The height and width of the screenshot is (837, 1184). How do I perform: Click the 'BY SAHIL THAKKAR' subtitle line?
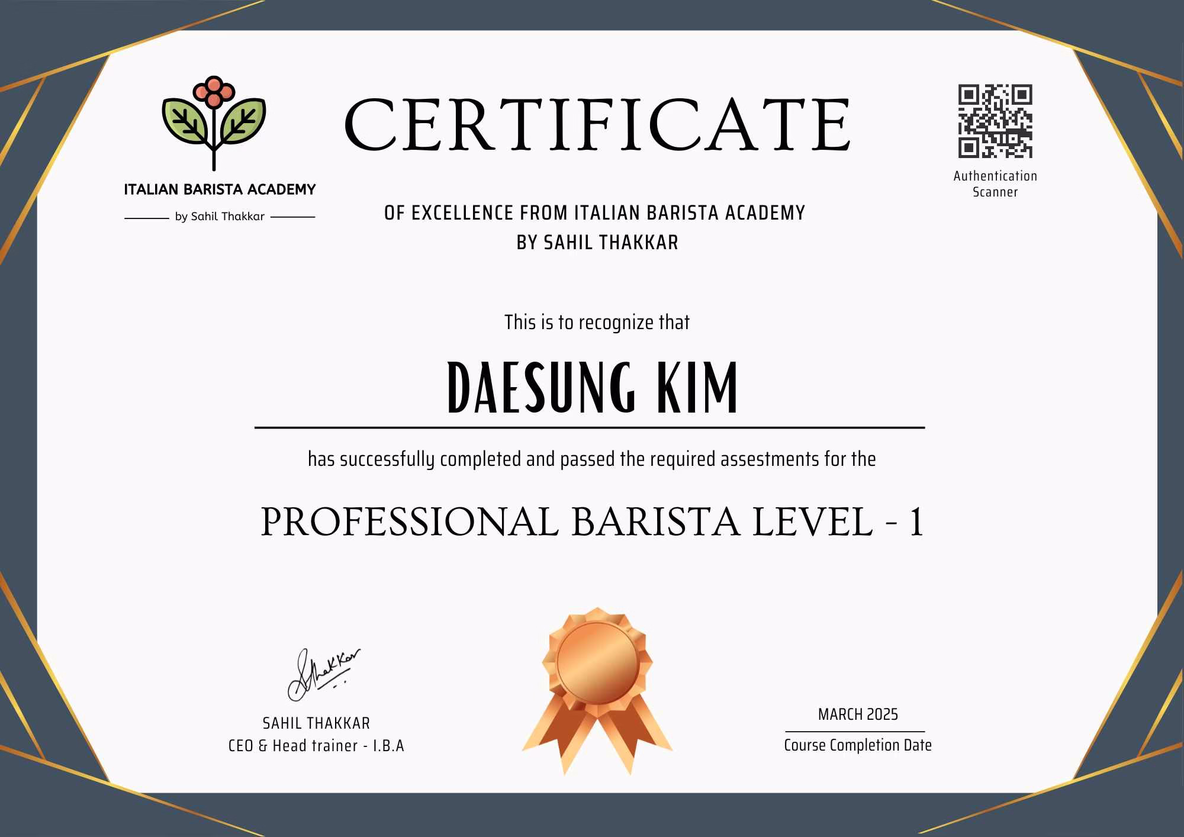[x=597, y=243]
